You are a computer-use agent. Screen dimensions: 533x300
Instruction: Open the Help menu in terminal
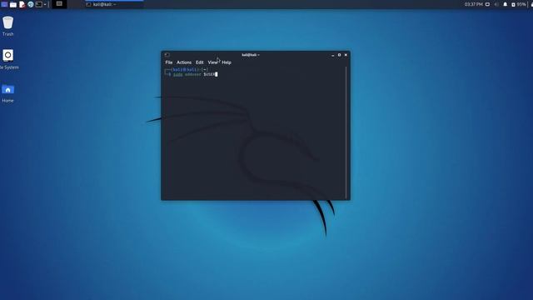tap(227, 62)
